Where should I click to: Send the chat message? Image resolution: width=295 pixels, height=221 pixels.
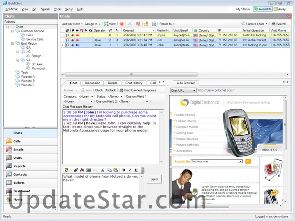pos(154,179)
